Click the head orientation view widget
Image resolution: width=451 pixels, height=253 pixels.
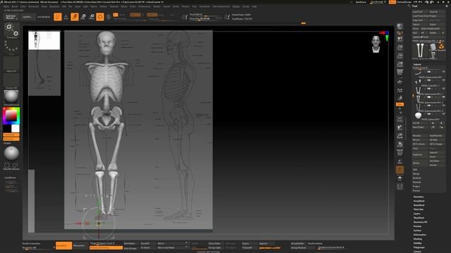tap(376, 44)
